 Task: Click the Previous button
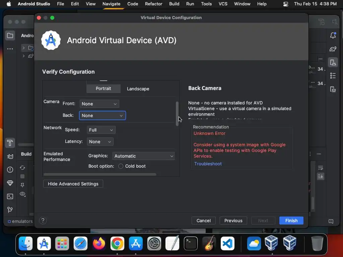click(x=233, y=221)
